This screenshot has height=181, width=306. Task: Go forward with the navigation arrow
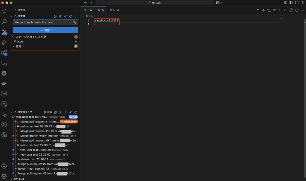pos(91,2)
